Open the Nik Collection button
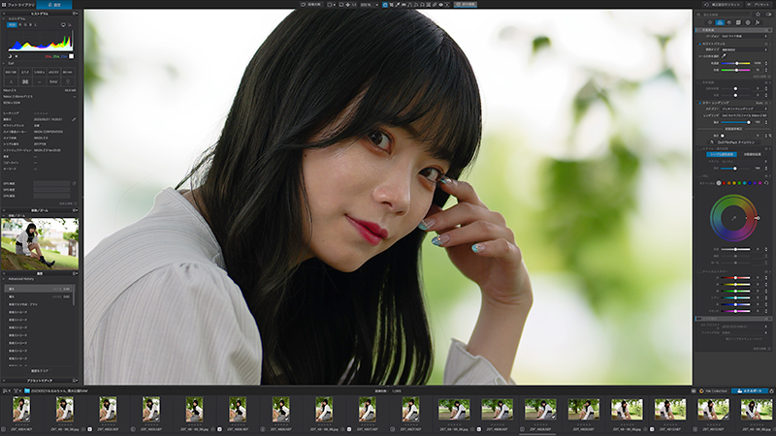 713,390
